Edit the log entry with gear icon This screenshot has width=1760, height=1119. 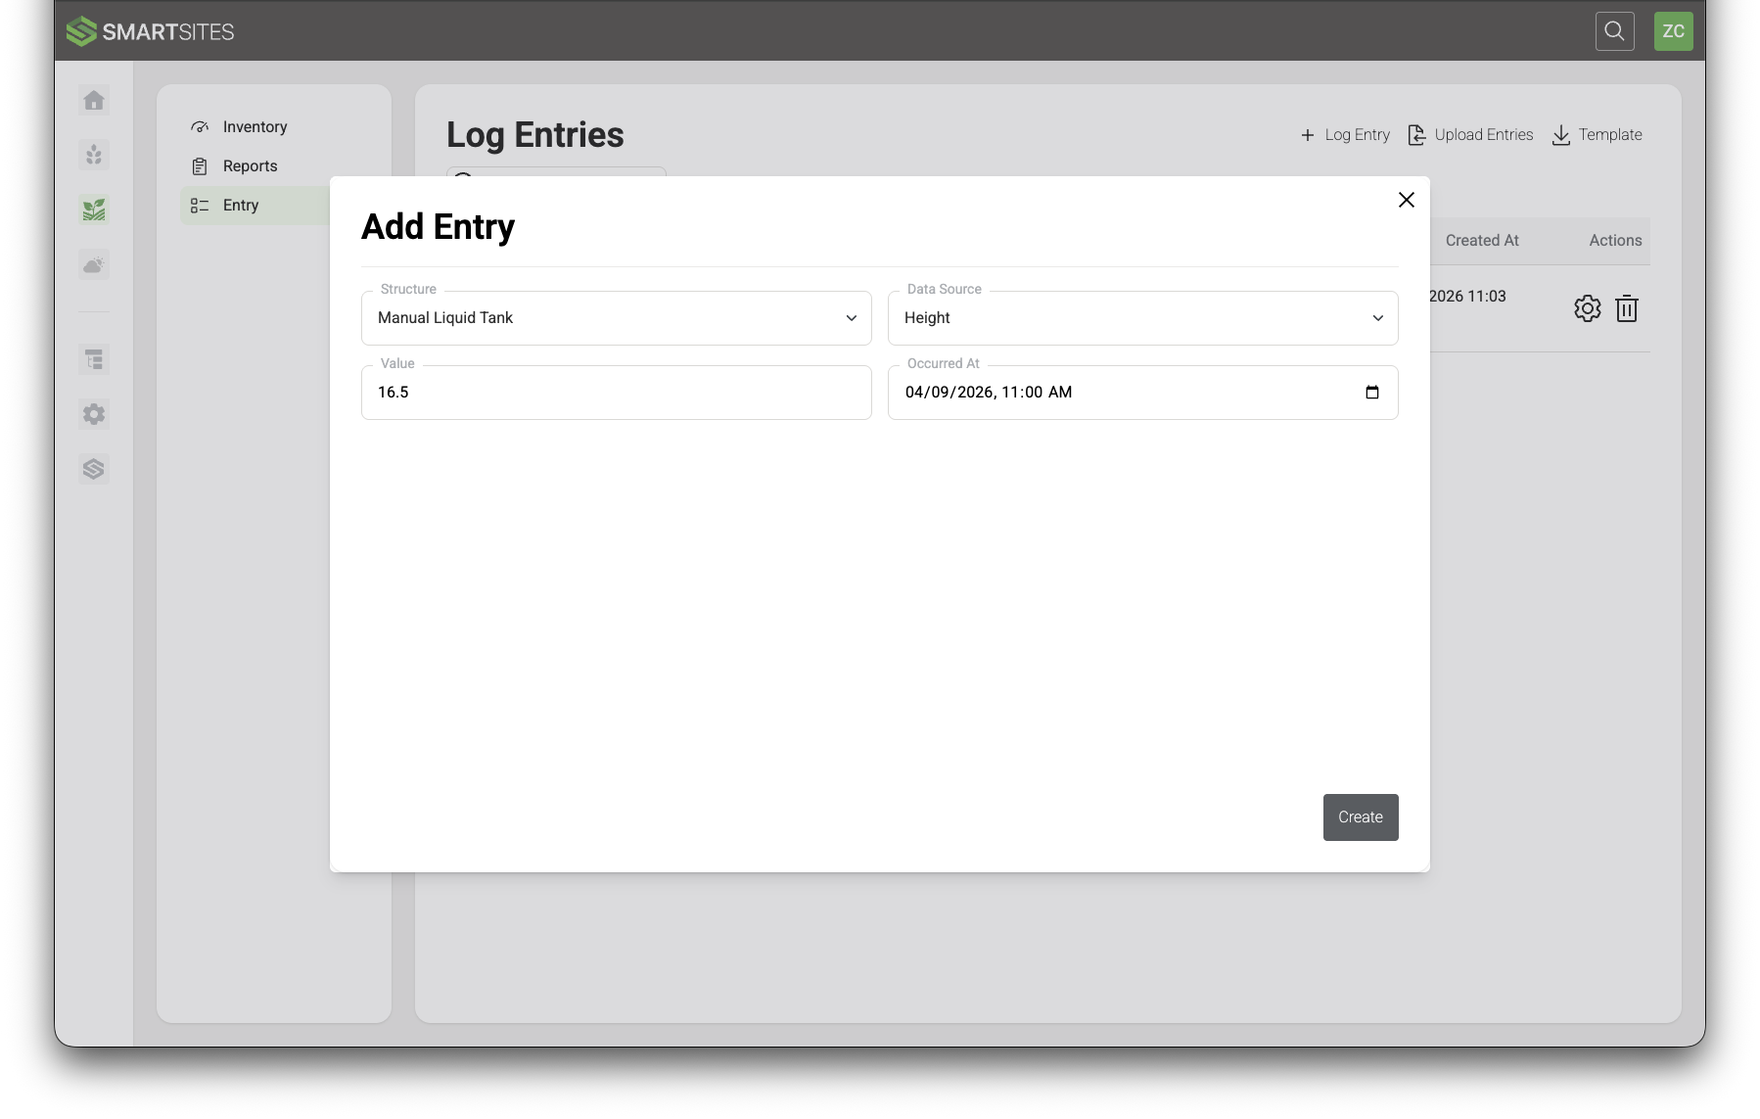(1587, 308)
